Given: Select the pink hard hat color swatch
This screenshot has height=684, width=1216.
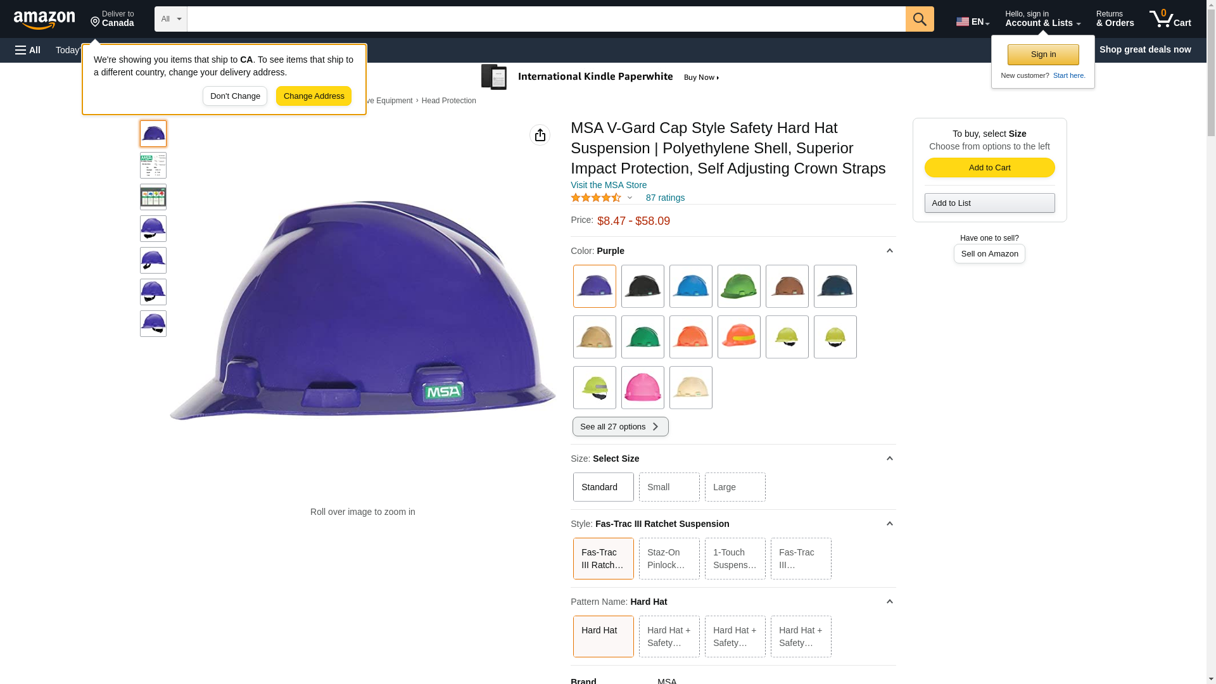Looking at the screenshot, I should click(x=642, y=388).
